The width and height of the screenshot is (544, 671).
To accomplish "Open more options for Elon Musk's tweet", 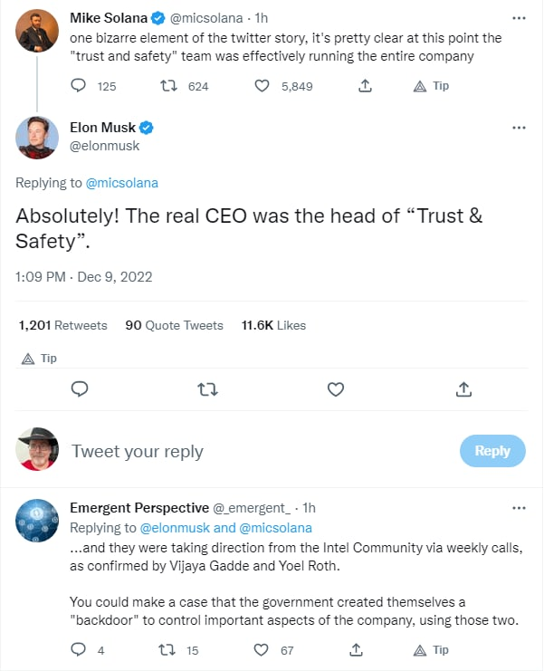I will 519,128.
